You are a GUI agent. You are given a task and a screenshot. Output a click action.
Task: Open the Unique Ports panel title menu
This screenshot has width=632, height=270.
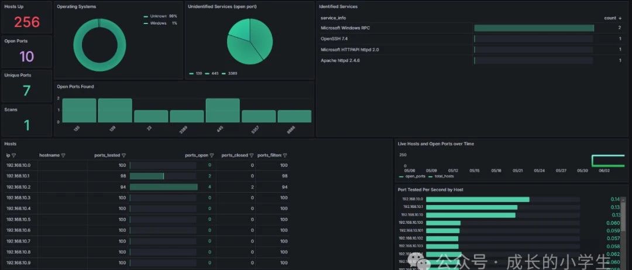[18, 75]
